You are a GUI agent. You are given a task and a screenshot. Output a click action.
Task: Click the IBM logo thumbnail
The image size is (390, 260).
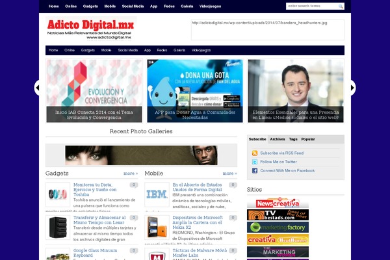[x=157, y=194]
